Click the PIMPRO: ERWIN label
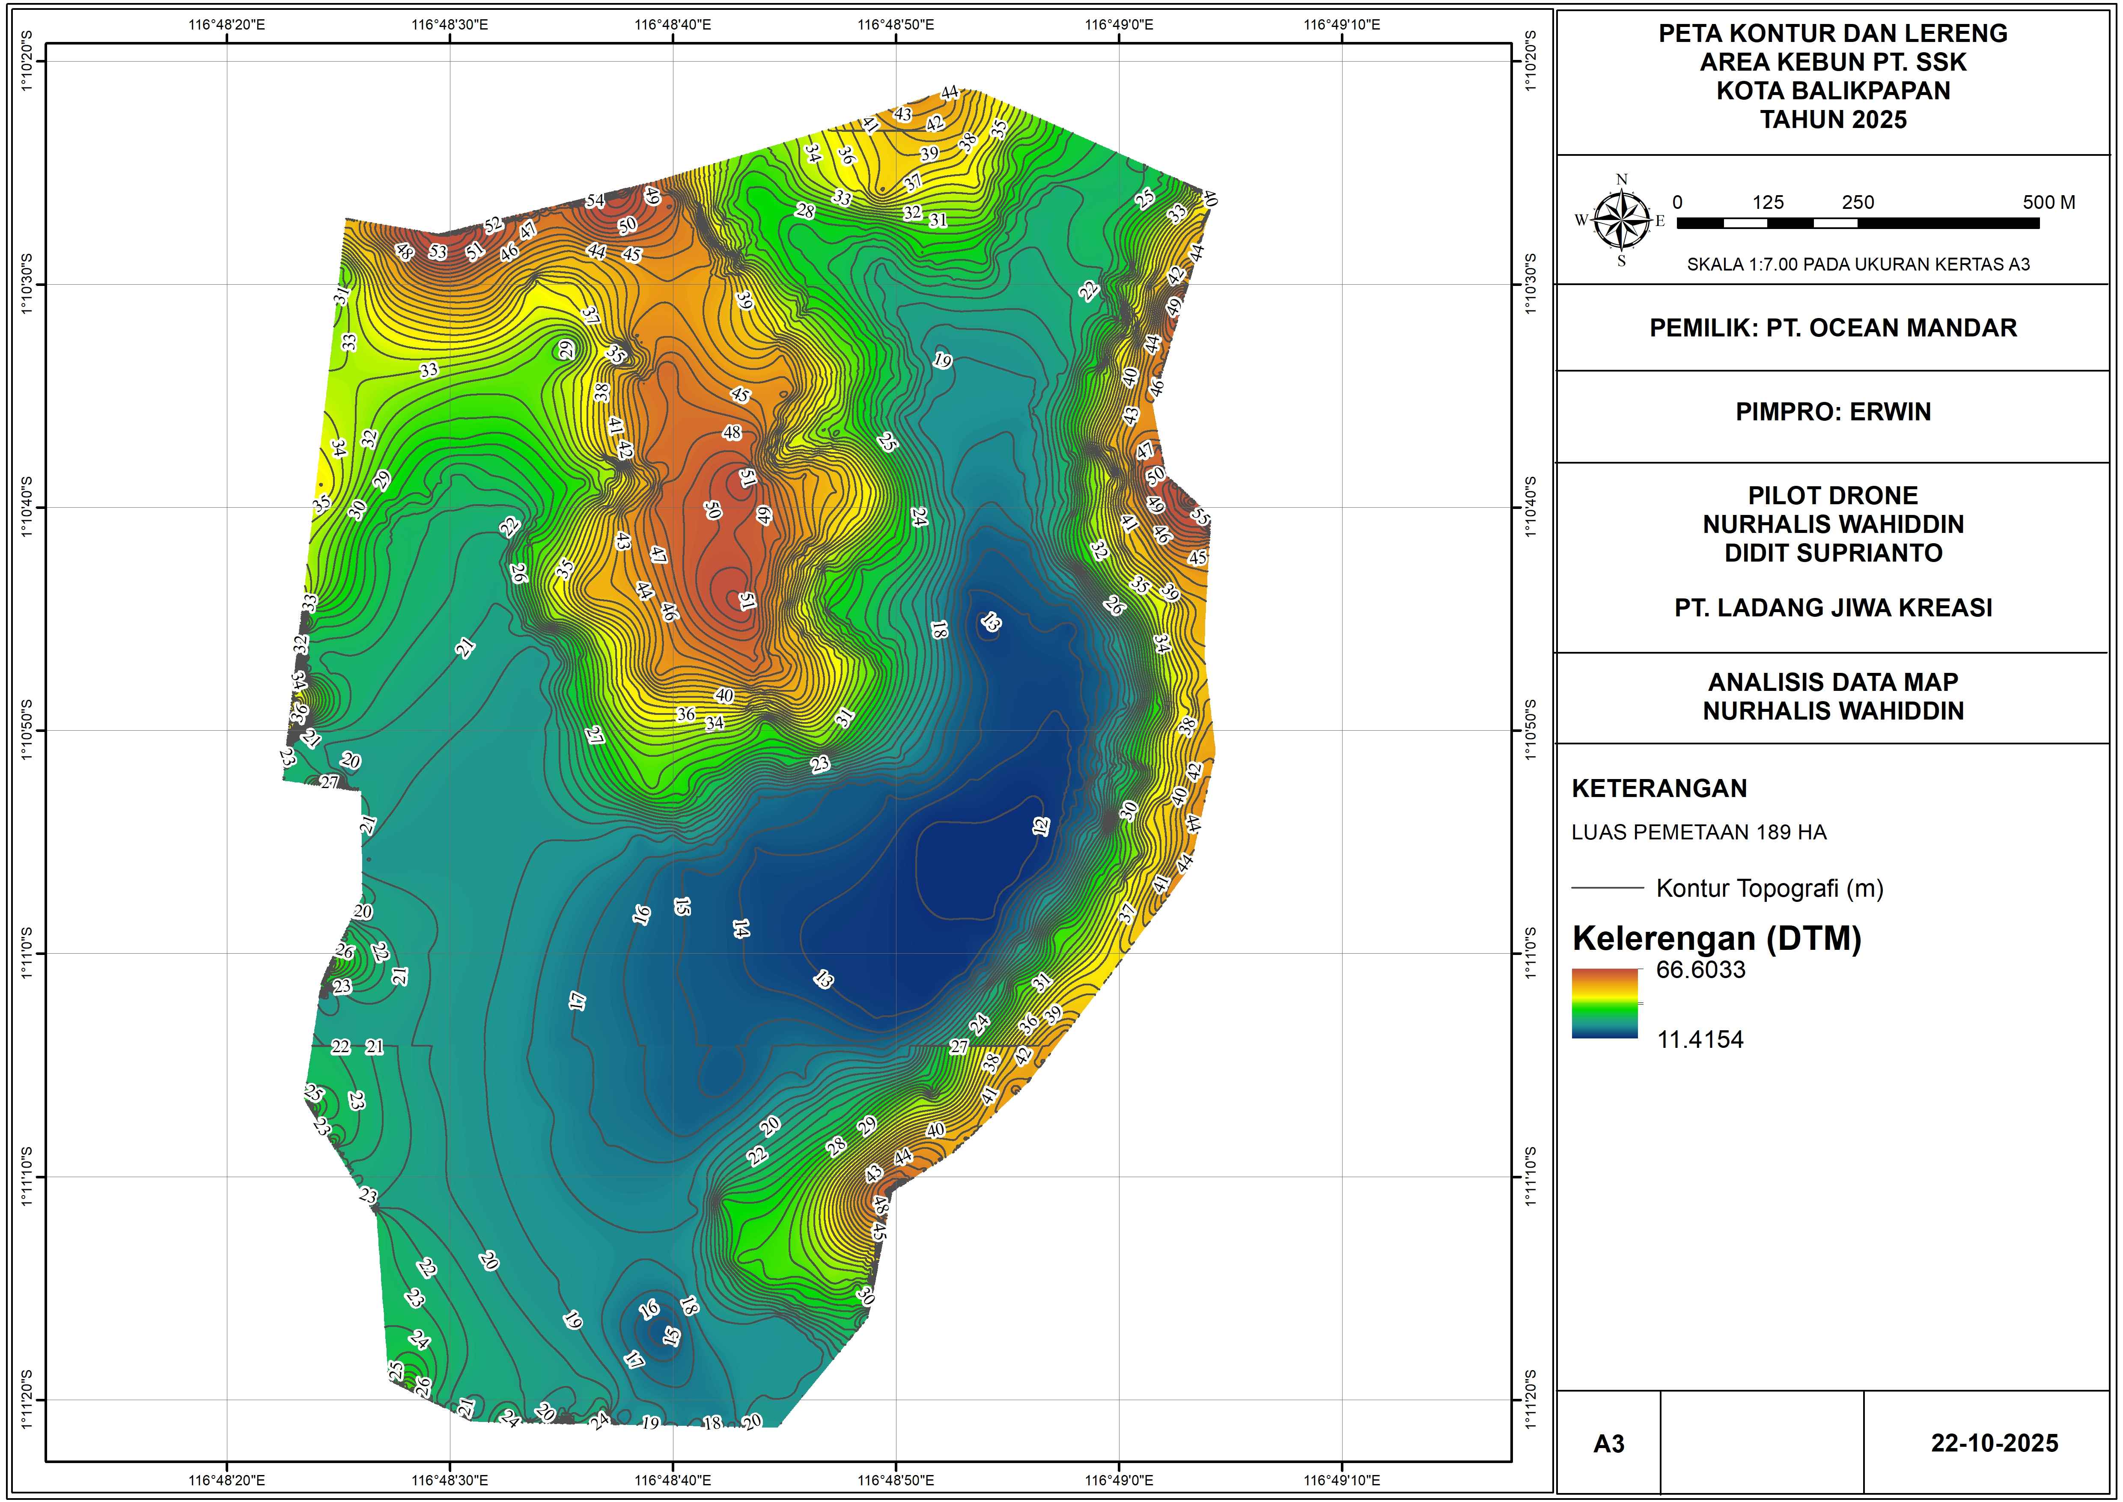Screen dimensions: 2123x1502 click(x=1833, y=413)
